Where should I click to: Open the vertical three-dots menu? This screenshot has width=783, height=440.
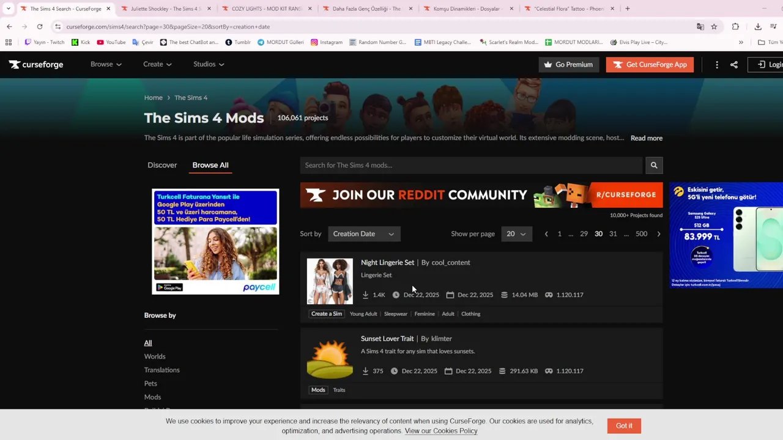pyautogui.click(x=717, y=65)
